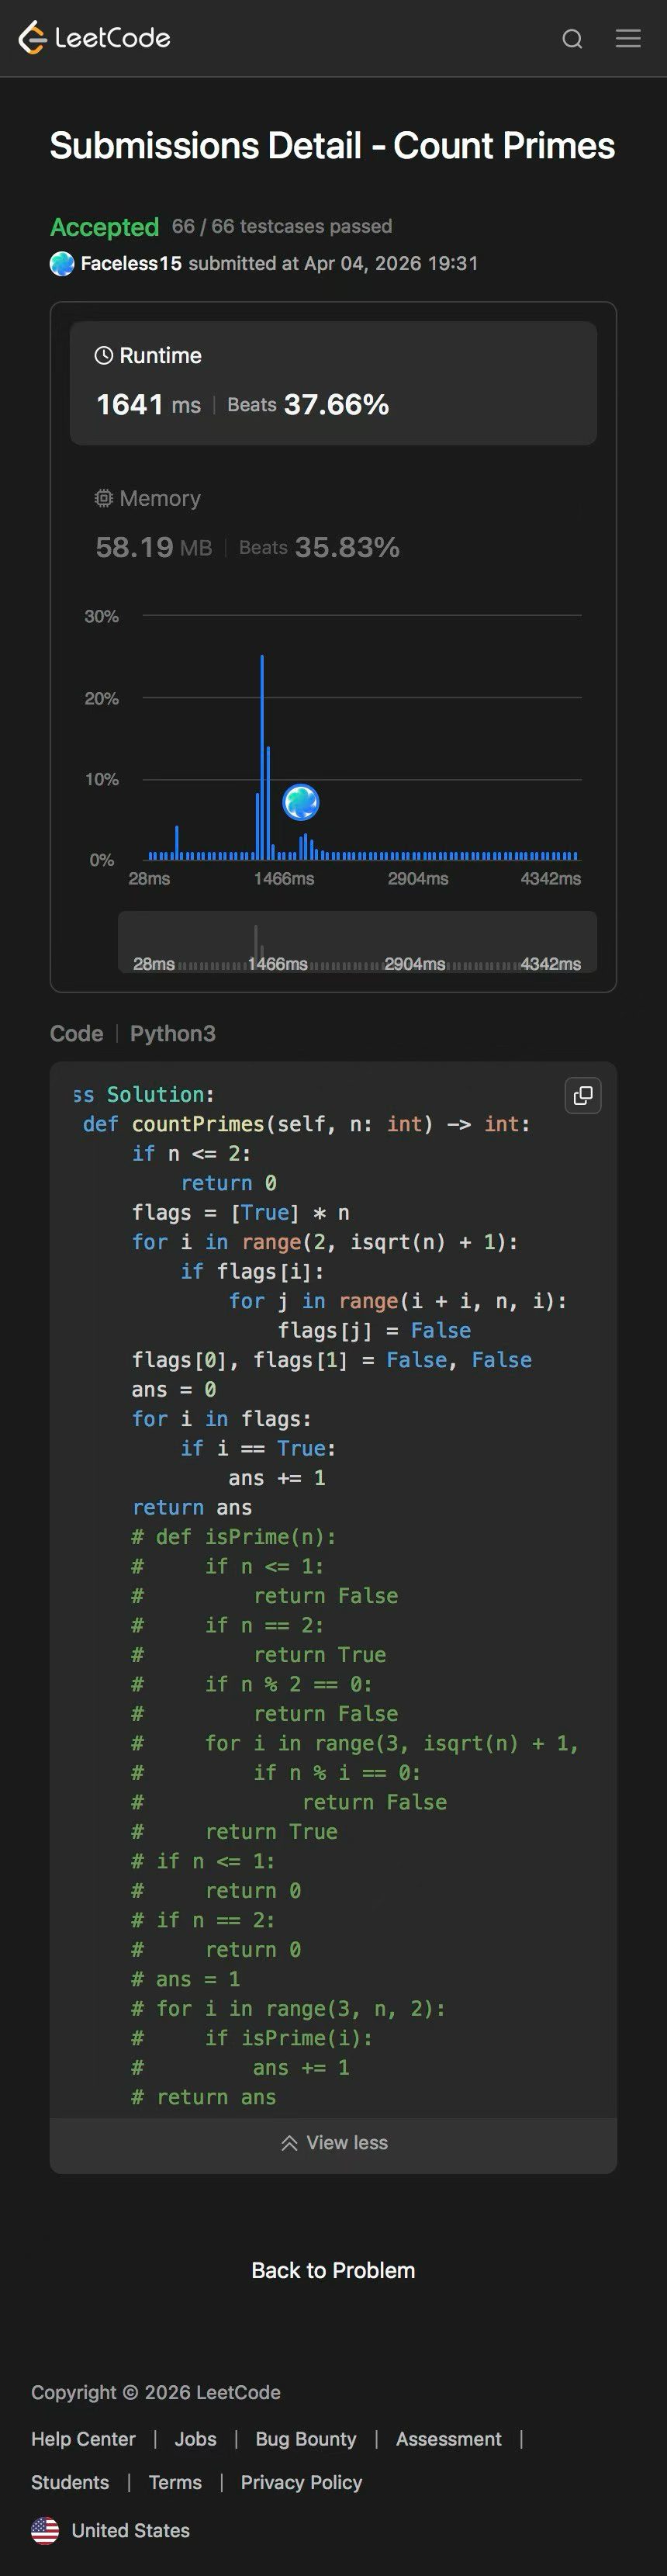Open the Privacy Policy link
Image resolution: width=667 pixels, height=2576 pixels.
[x=301, y=2482]
